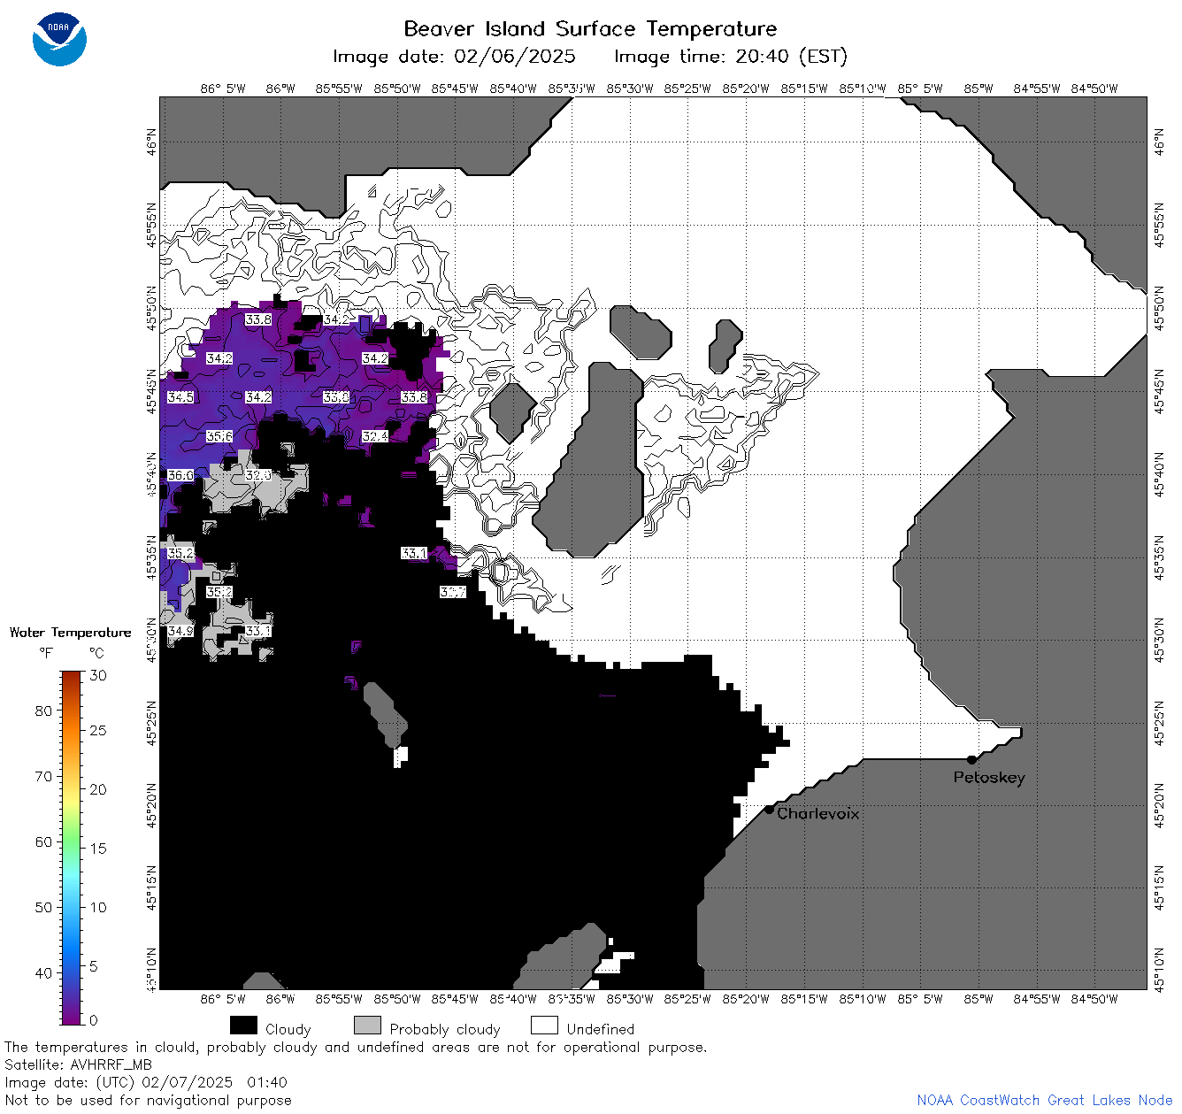Click the 60 tick on the Fahrenheit scale

click(x=43, y=842)
